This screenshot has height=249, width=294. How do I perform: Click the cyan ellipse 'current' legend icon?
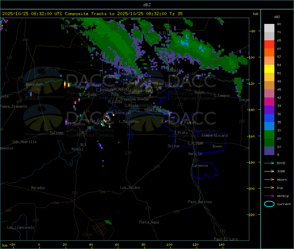pyautogui.click(x=269, y=204)
